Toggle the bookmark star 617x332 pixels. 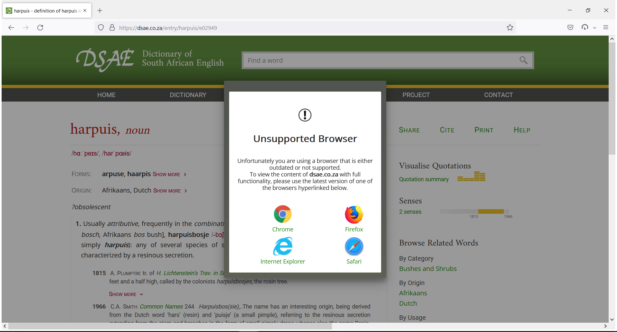point(510,28)
